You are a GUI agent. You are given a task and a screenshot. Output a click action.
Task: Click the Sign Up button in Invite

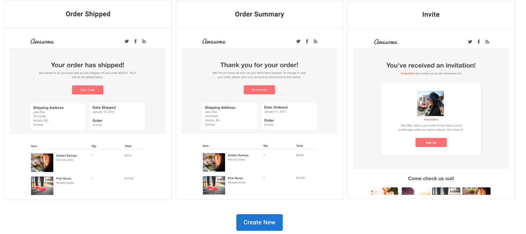point(431,142)
